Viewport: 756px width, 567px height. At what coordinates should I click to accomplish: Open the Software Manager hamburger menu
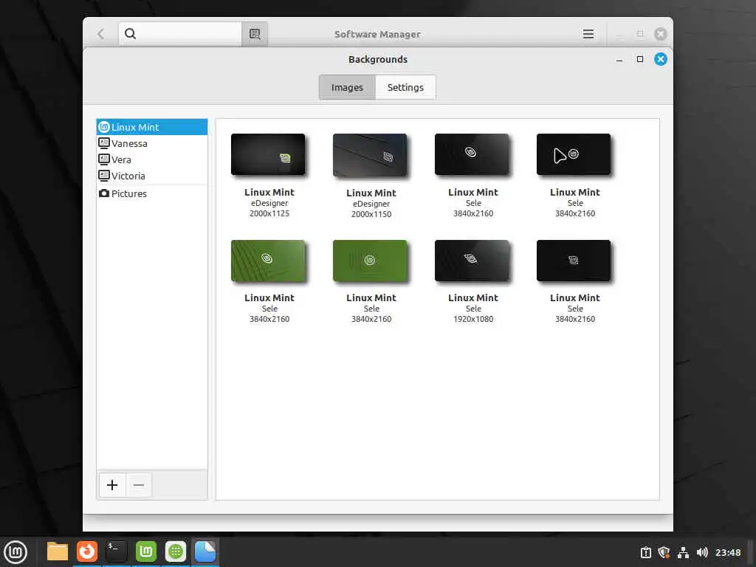[x=588, y=34]
